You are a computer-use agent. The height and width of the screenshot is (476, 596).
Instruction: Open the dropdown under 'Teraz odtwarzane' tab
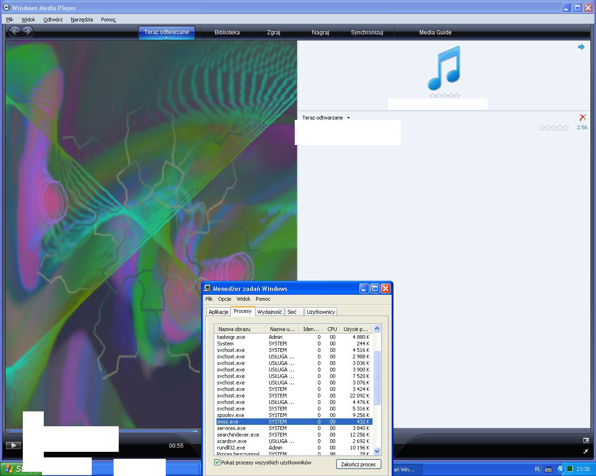point(166,38)
